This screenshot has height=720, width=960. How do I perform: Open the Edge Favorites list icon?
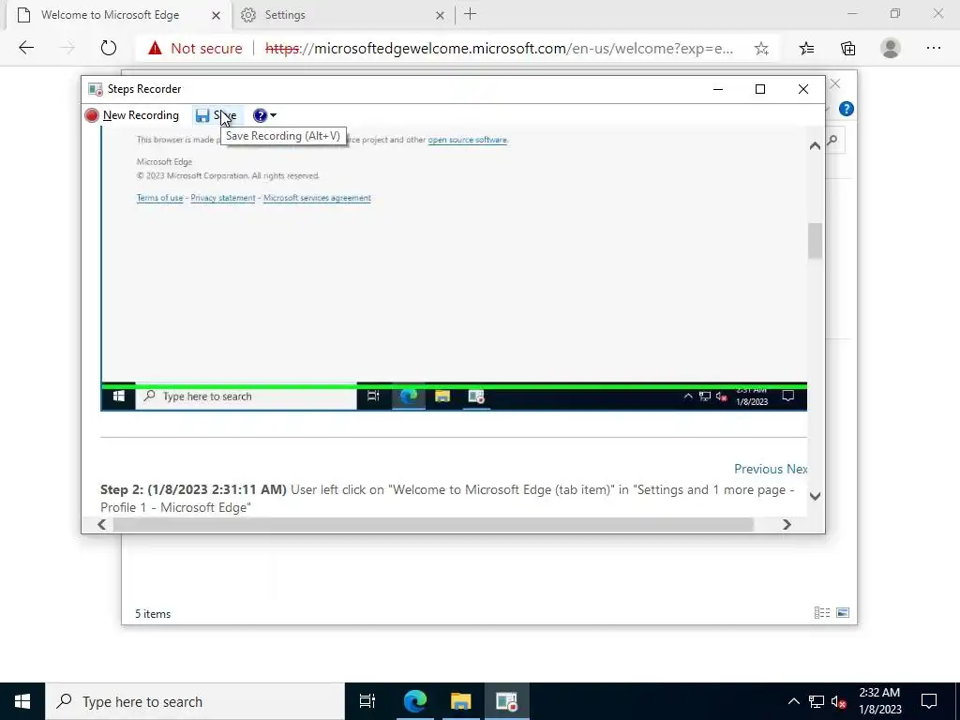(x=807, y=49)
